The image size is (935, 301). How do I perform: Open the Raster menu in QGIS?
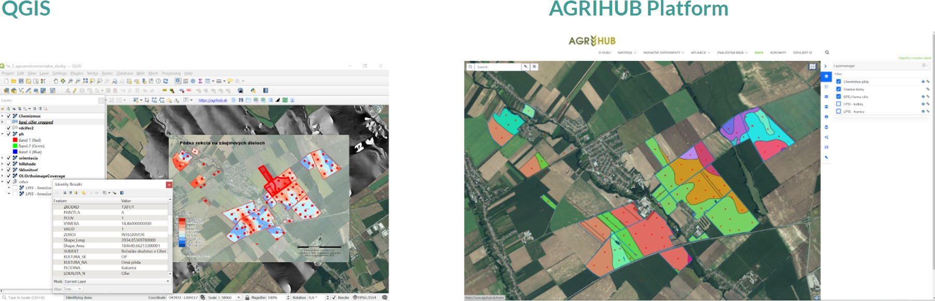pos(107,73)
